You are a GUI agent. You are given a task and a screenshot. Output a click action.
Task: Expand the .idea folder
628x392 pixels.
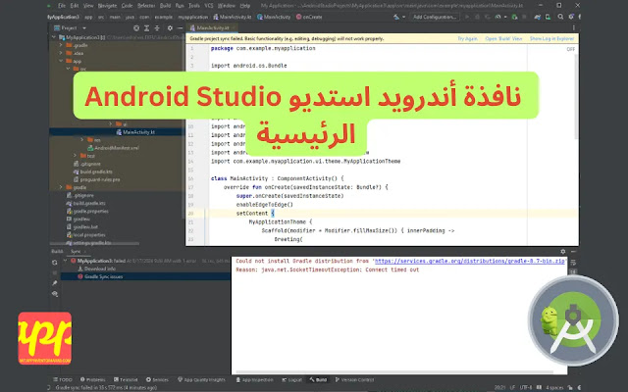(61, 53)
